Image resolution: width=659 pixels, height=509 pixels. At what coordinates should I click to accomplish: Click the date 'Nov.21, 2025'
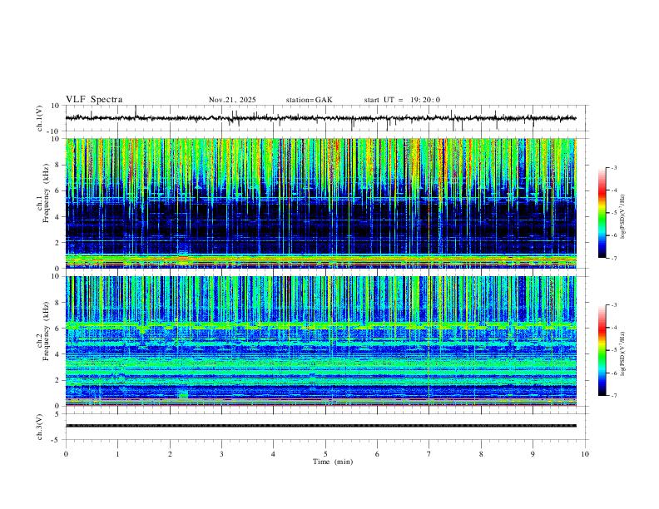[232, 100]
